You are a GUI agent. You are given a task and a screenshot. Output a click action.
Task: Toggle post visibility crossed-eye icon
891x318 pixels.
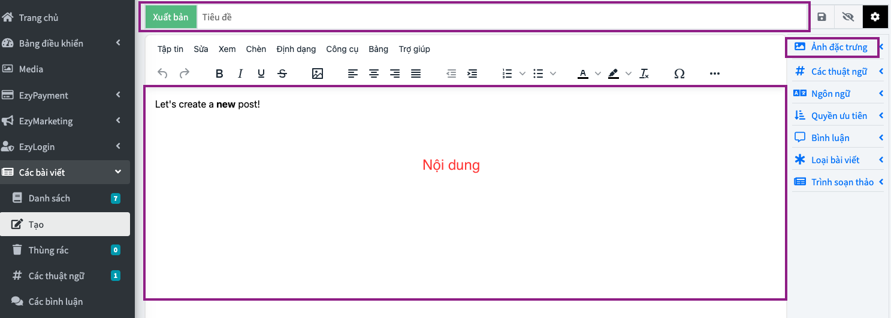tap(847, 17)
